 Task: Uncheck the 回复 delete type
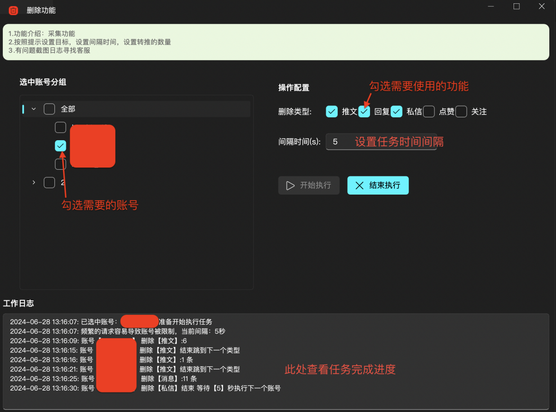pyautogui.click(x=364, y=112)
